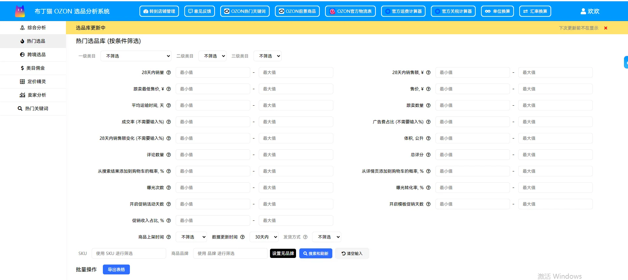Click help icon next to 促销收入占比
This screenshot has width=628, height=280.
(168, 220)
